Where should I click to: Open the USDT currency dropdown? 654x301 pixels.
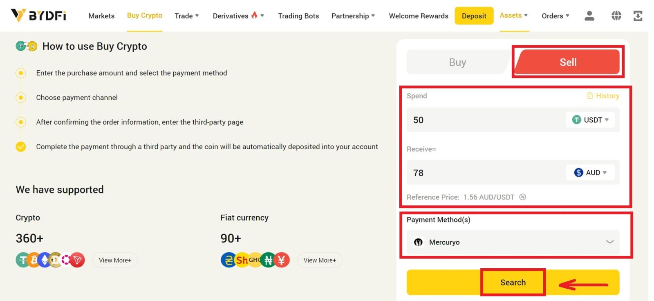pos(591,120)
